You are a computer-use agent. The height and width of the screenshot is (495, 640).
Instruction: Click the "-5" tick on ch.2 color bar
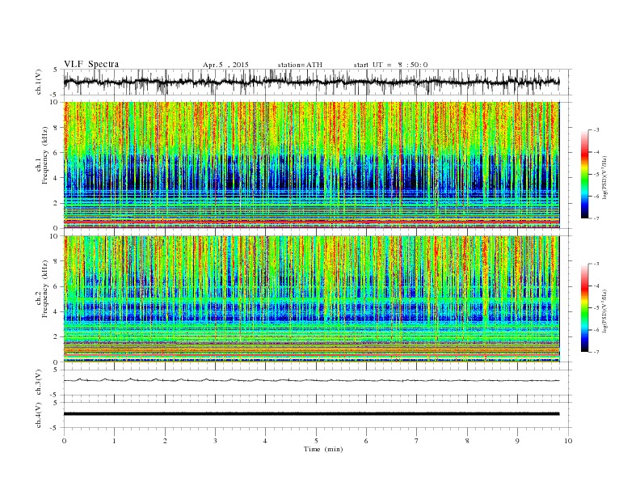(x=596, y=308)
